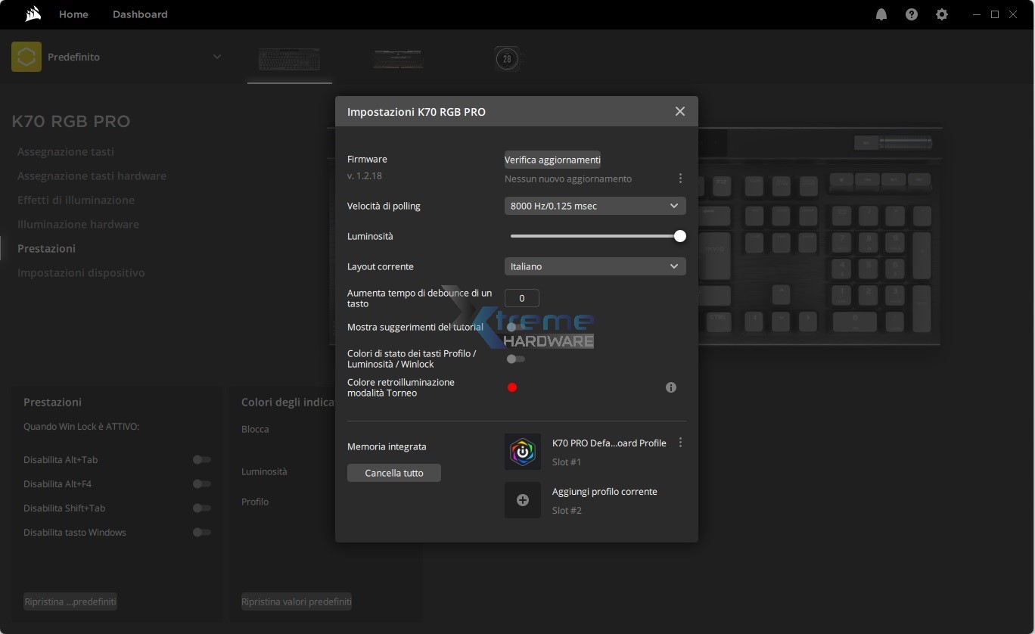The height and width of the screenshot is (634, 1035).
Task: Open the help question mark icon
Action: point(912,14)
